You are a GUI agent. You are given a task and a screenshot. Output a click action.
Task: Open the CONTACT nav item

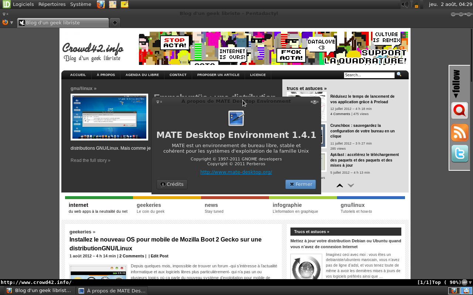[x=178, y=75]
